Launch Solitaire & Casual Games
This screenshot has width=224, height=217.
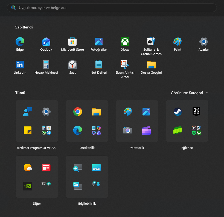(151, 46)
